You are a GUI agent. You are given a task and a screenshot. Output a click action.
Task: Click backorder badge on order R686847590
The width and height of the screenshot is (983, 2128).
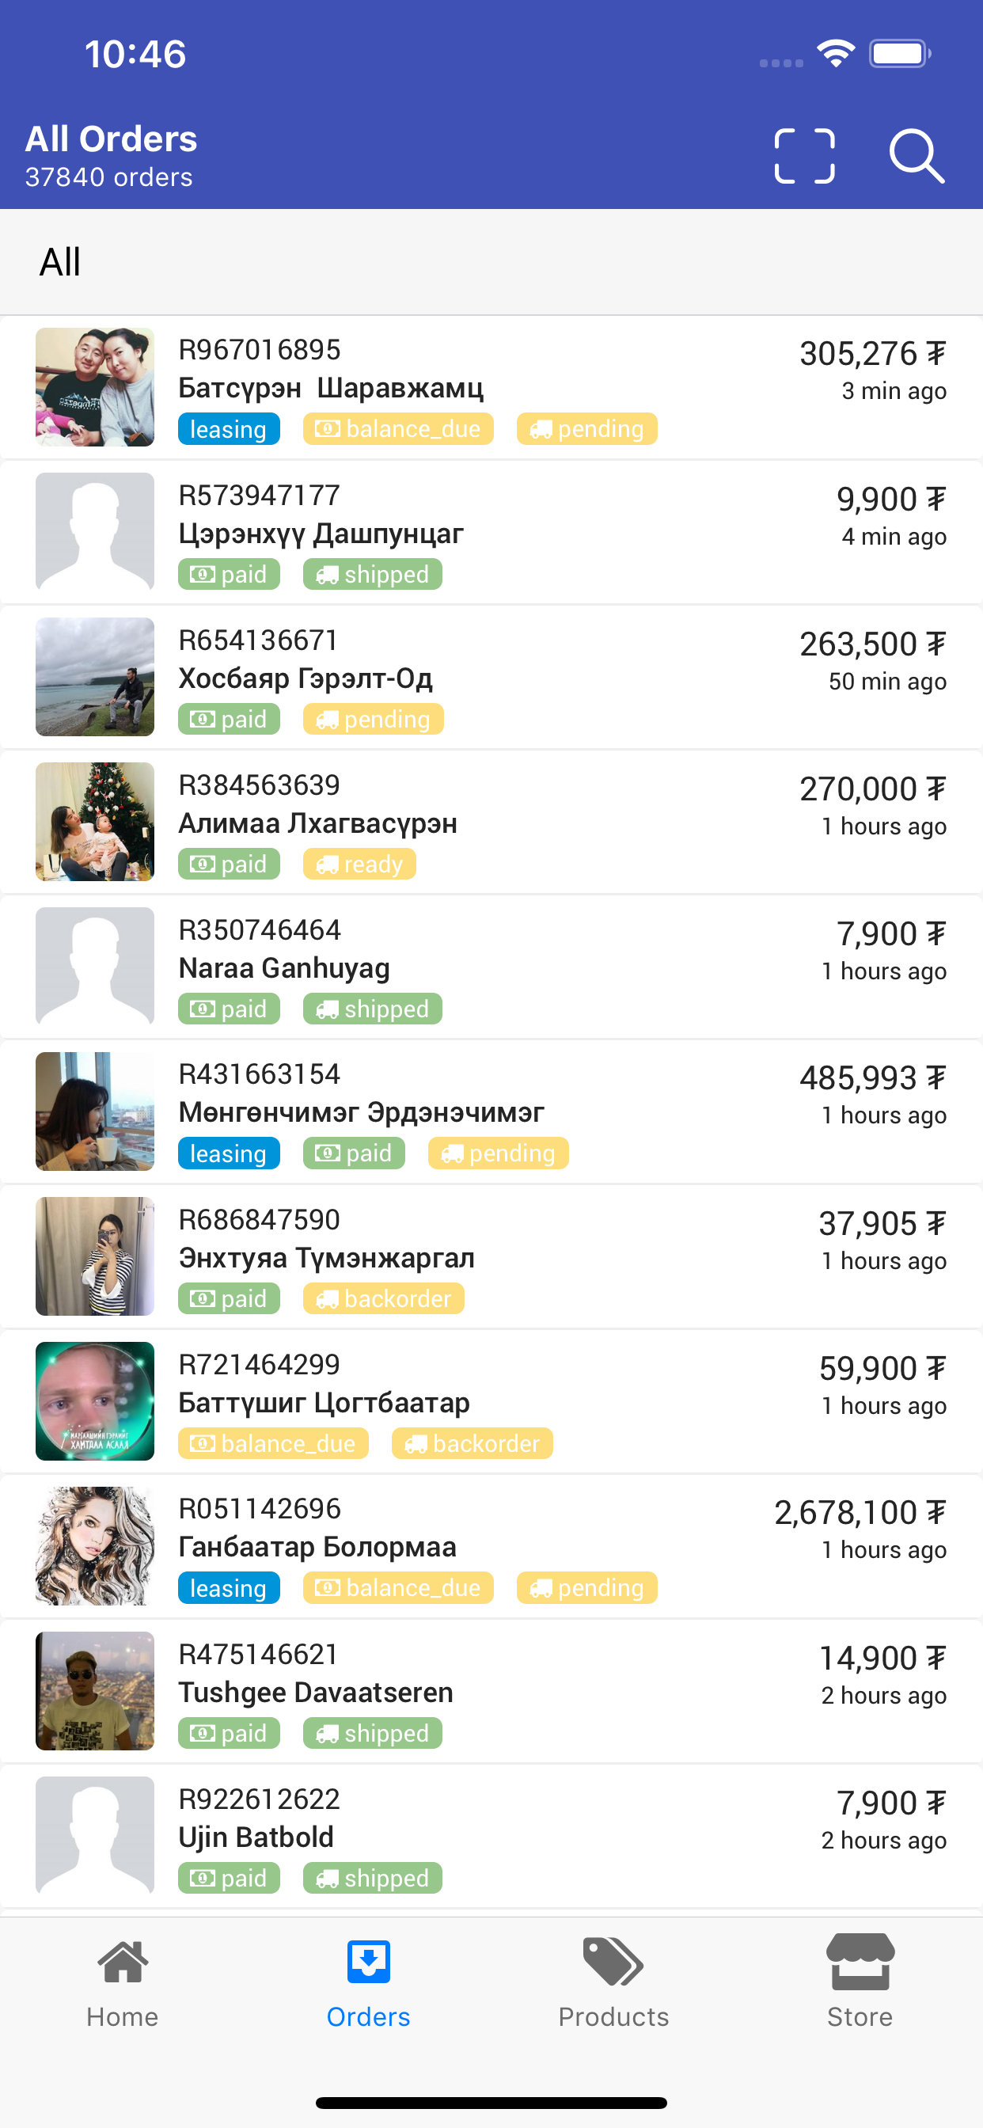coord(383,1298)
